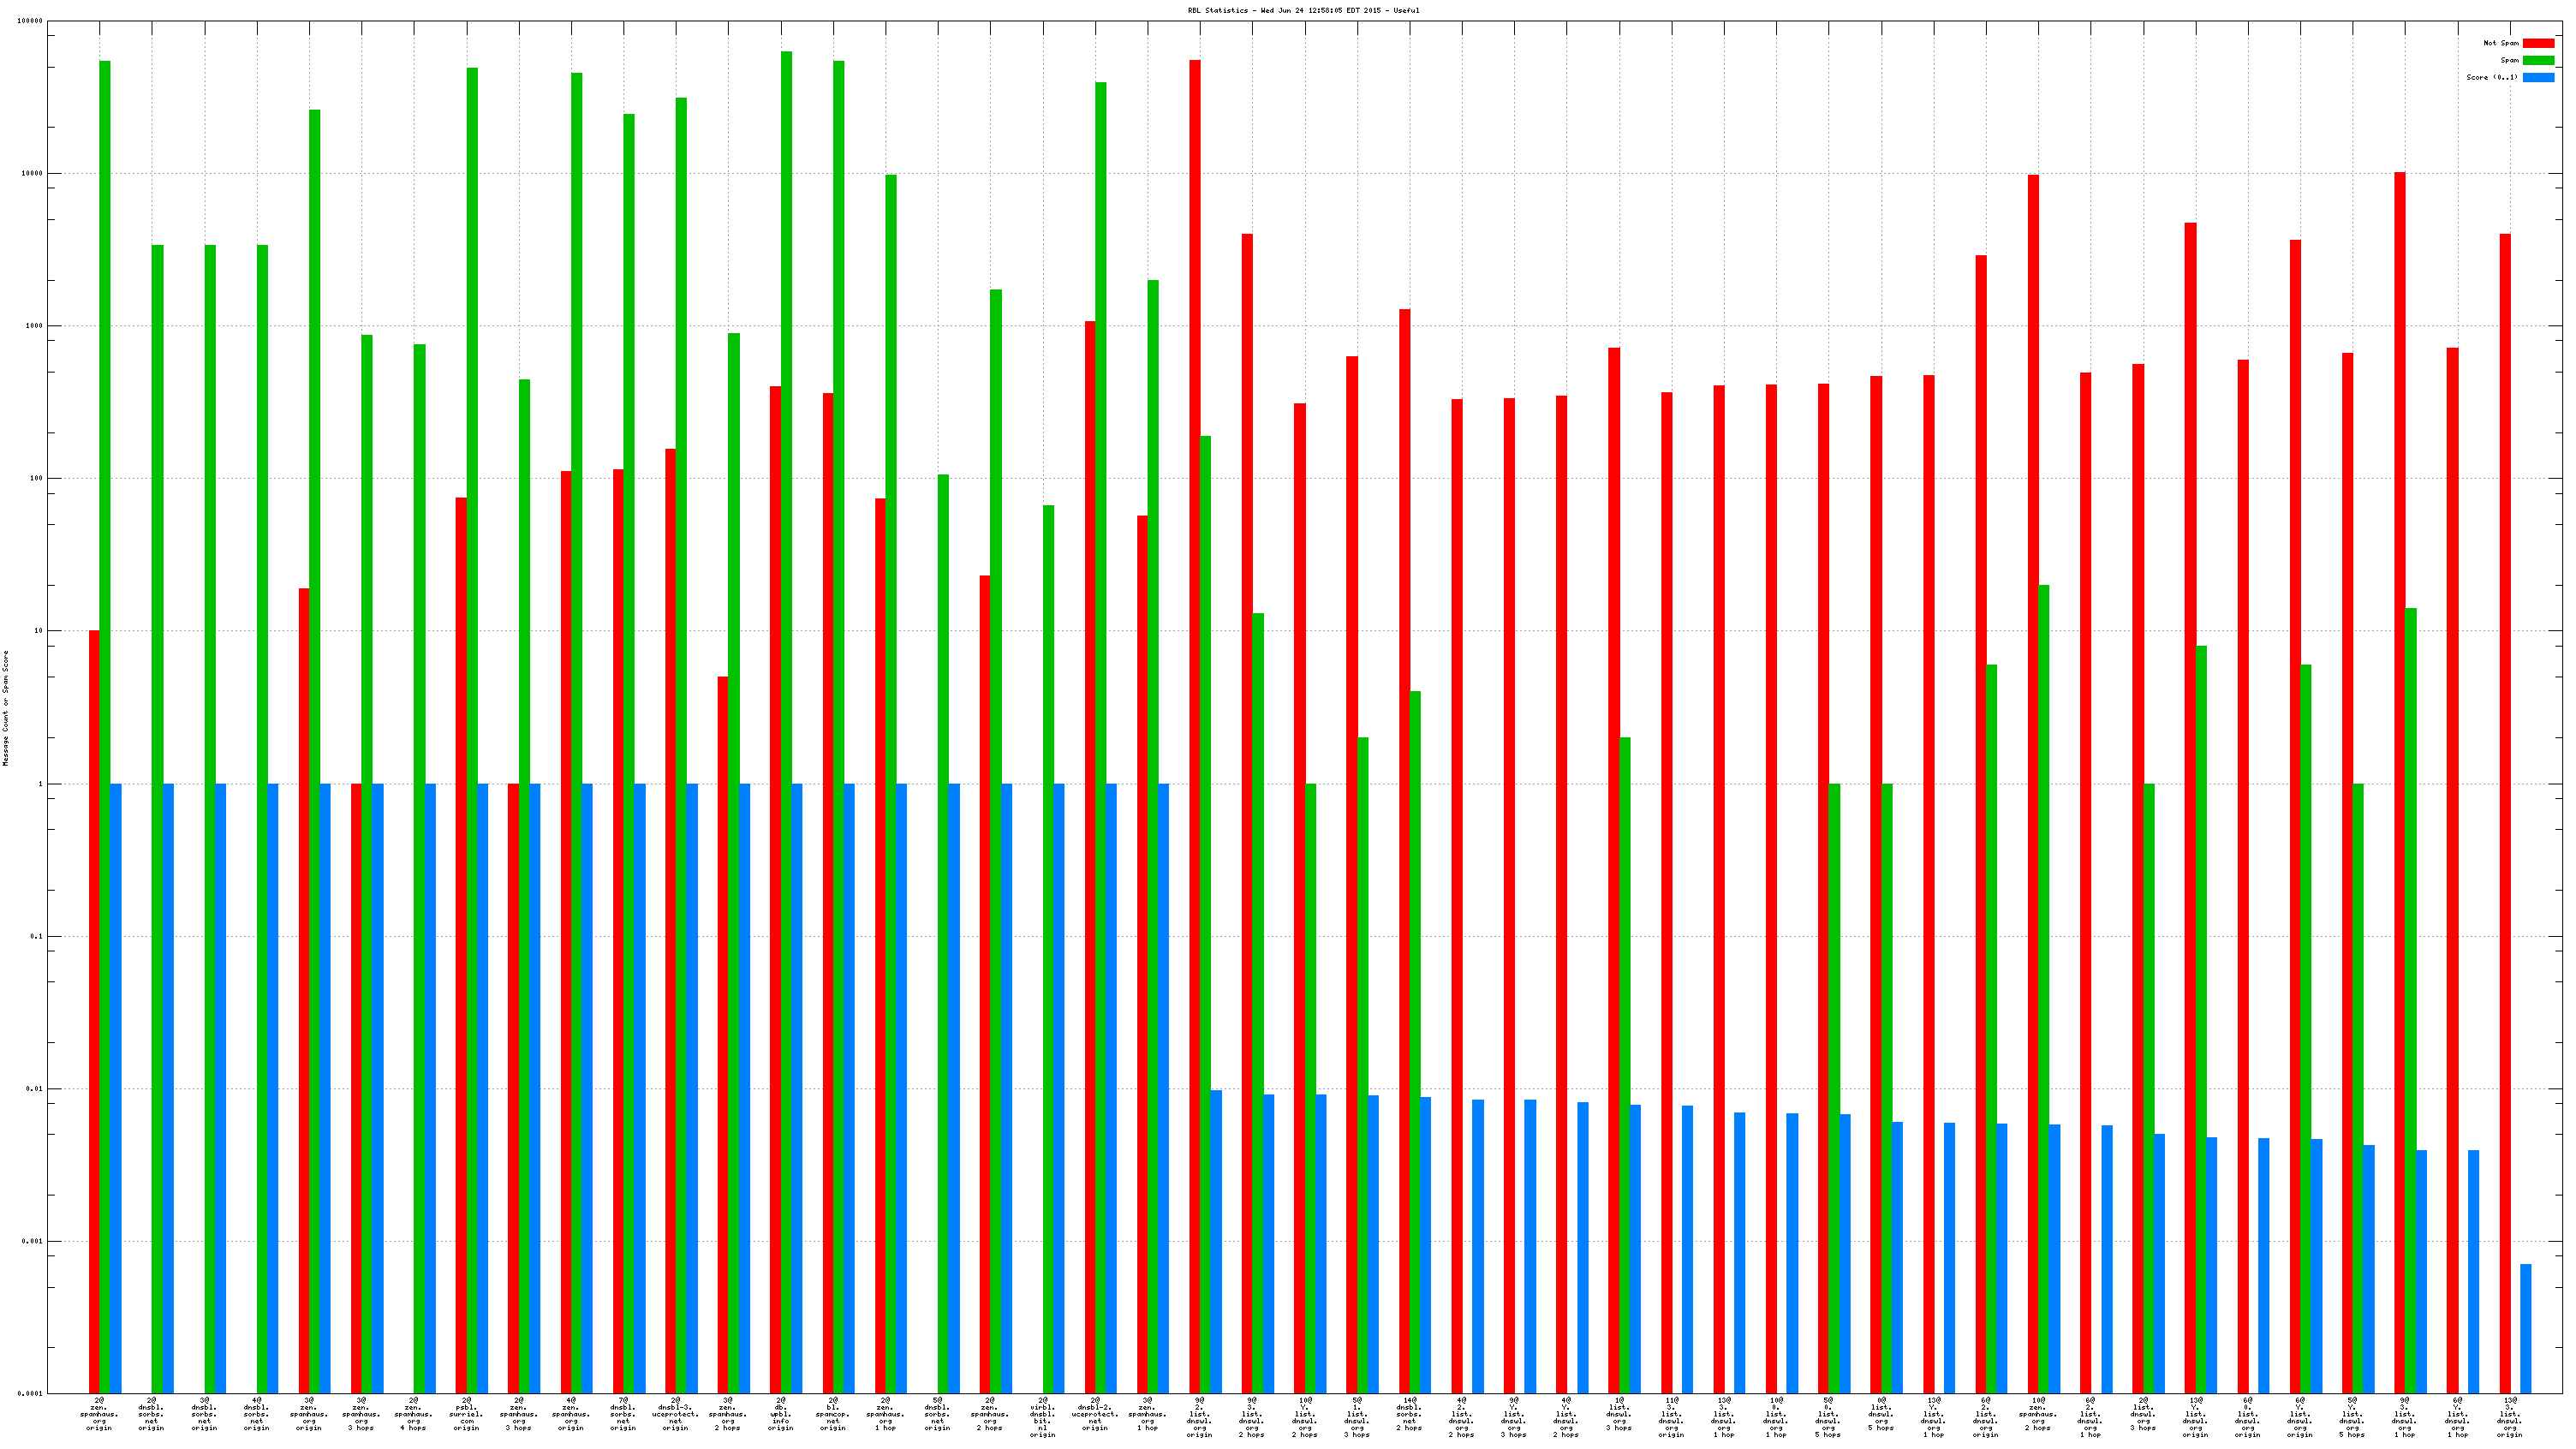Click the shortest blue bar at far right
The width and height of the screenshot is (2576, 1449).
2525,1328
